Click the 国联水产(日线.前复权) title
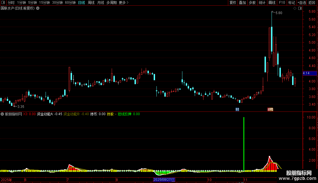The height and width of the screenshot is (183, 318). click(18, 8)
